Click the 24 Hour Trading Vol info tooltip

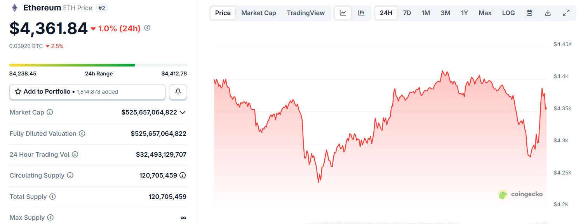[x=75, y=154]
